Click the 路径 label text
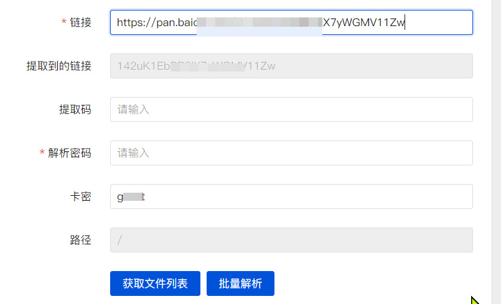Viewport: 501px width, 304px height. [80, 240]
